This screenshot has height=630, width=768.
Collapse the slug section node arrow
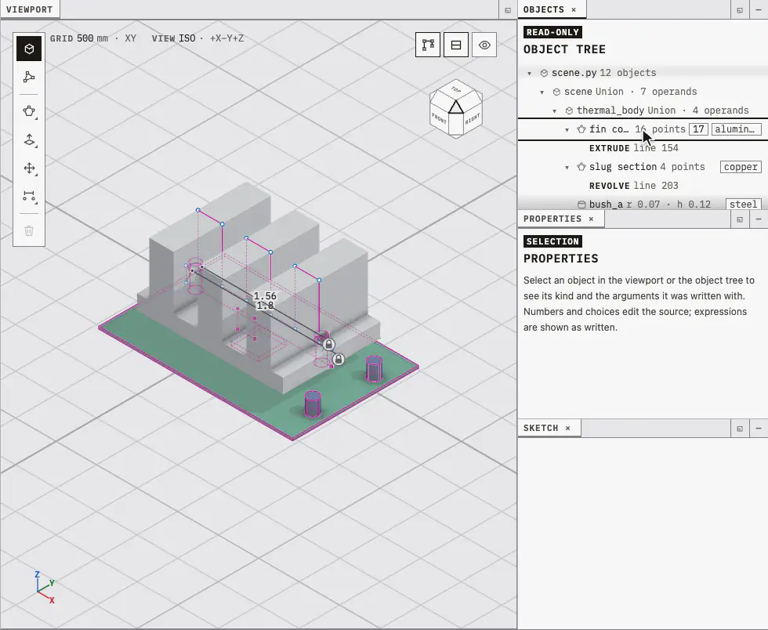click(x=567, y=167)
